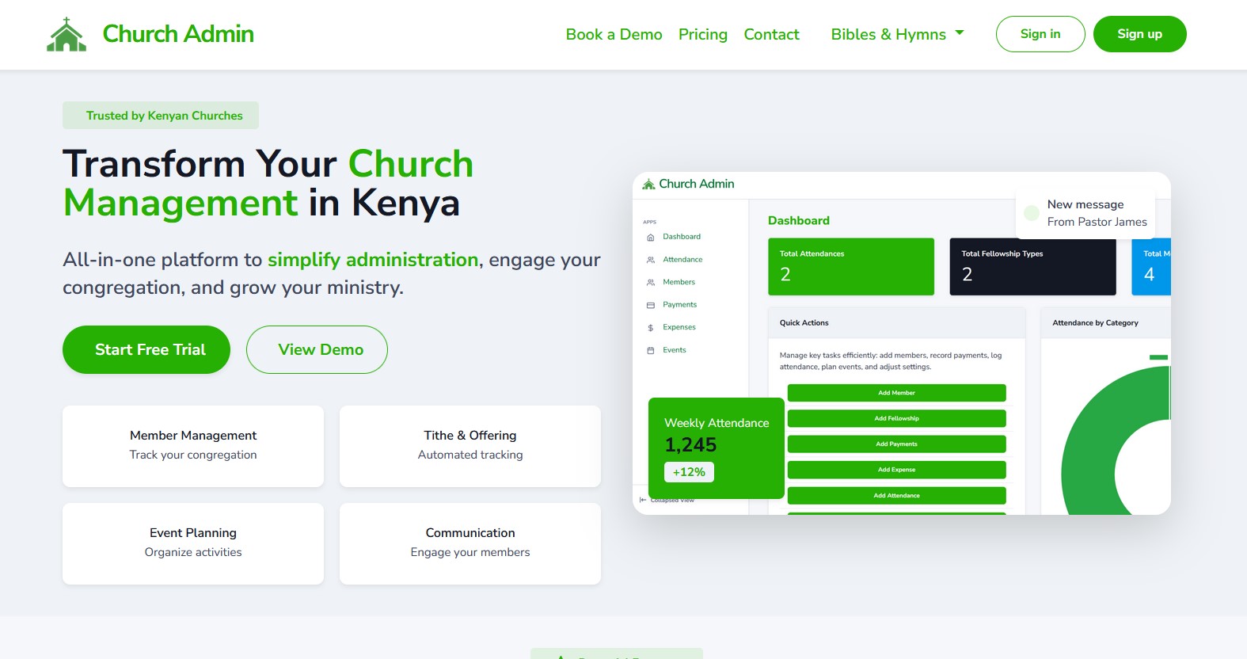
Task: Click the Members icon in preview sidebar
Action: tap(651, 282)
